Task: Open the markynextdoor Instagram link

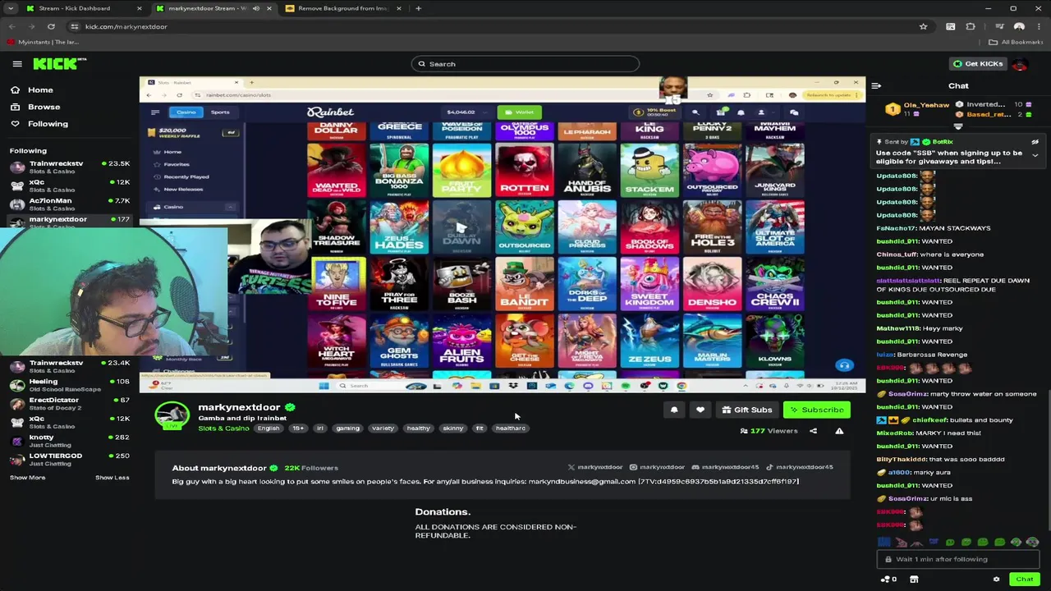Action: (x=657, y=467)
